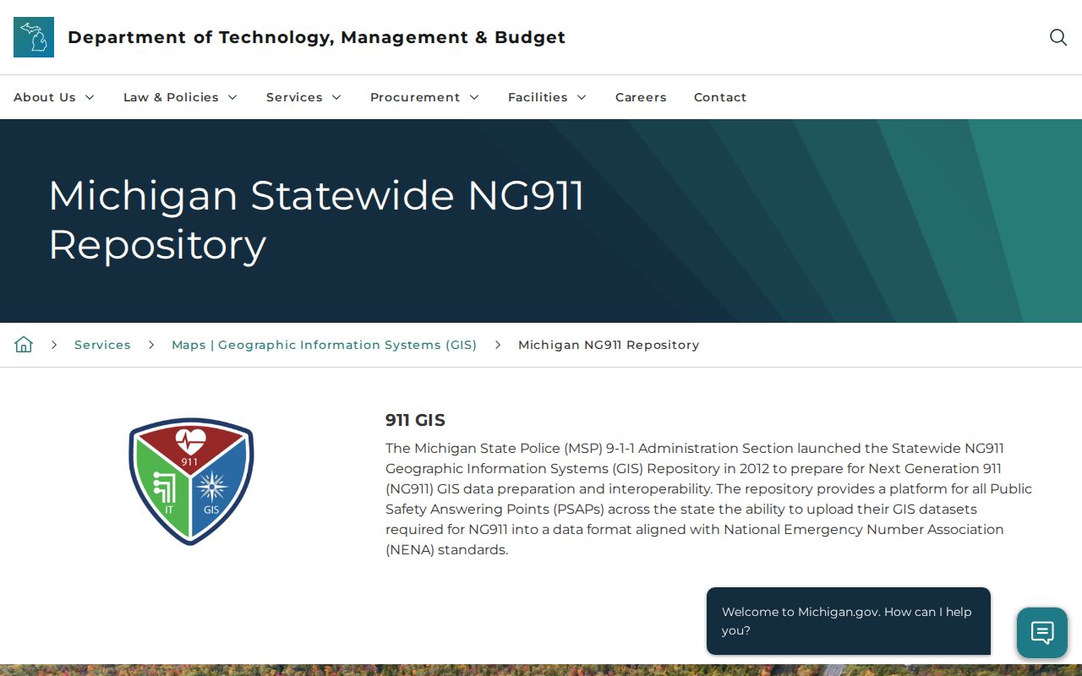Image resolution: width=1082 pixels, height=676 pixels.
Task: Open the Services nav menu item
Action: coord(294,97)
